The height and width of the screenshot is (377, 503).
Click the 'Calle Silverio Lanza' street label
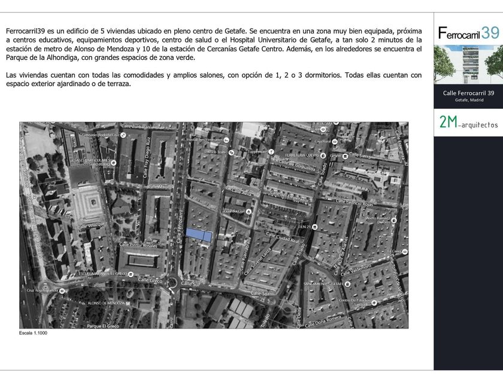pos(257,262)
